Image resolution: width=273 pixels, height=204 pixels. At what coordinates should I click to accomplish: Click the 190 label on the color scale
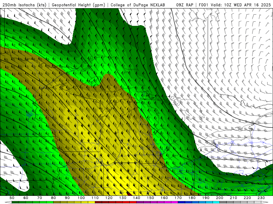pyautogui.click(x=206, y=198)
